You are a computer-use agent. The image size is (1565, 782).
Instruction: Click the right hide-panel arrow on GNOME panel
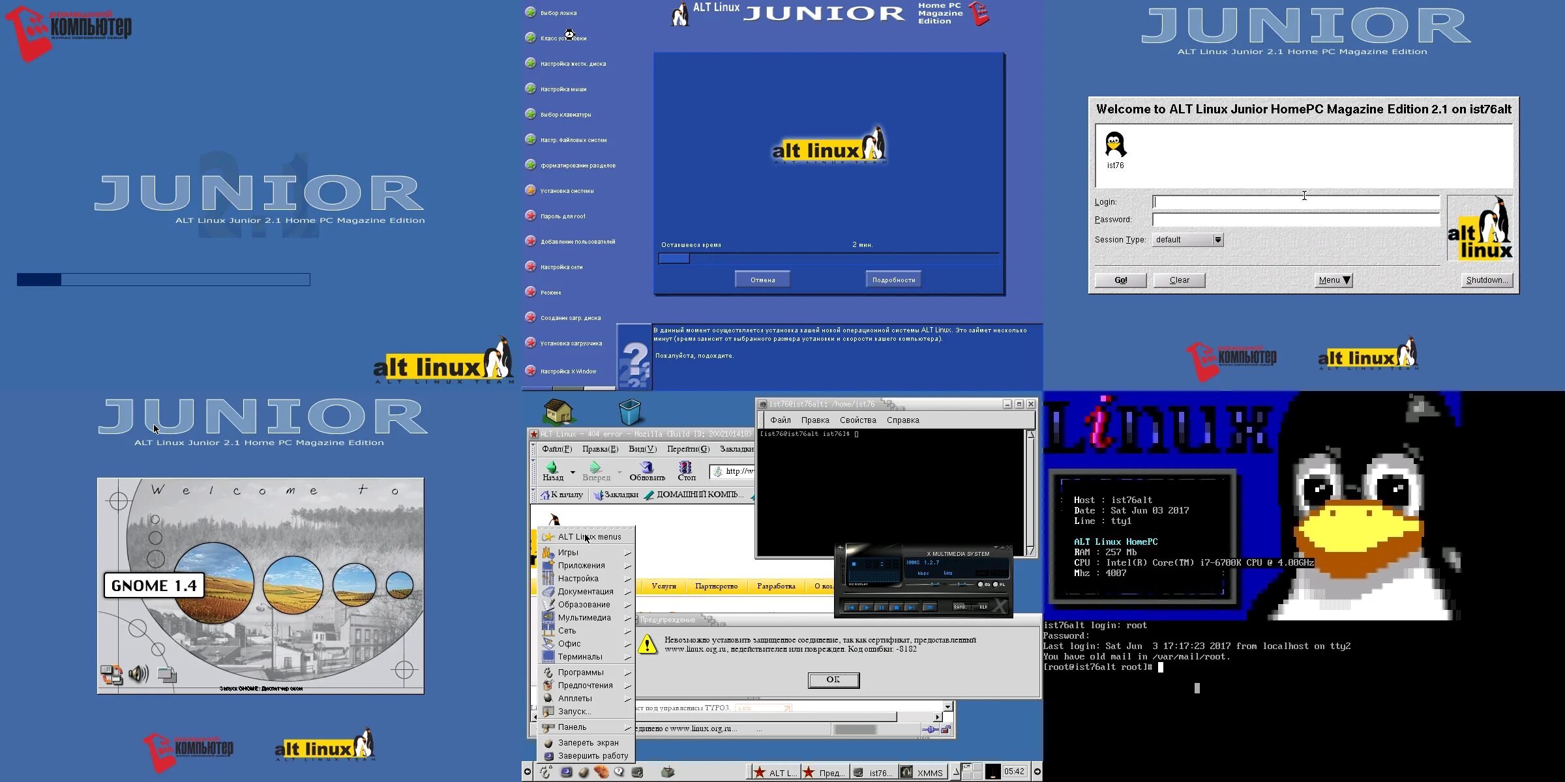pos(1037,772)
